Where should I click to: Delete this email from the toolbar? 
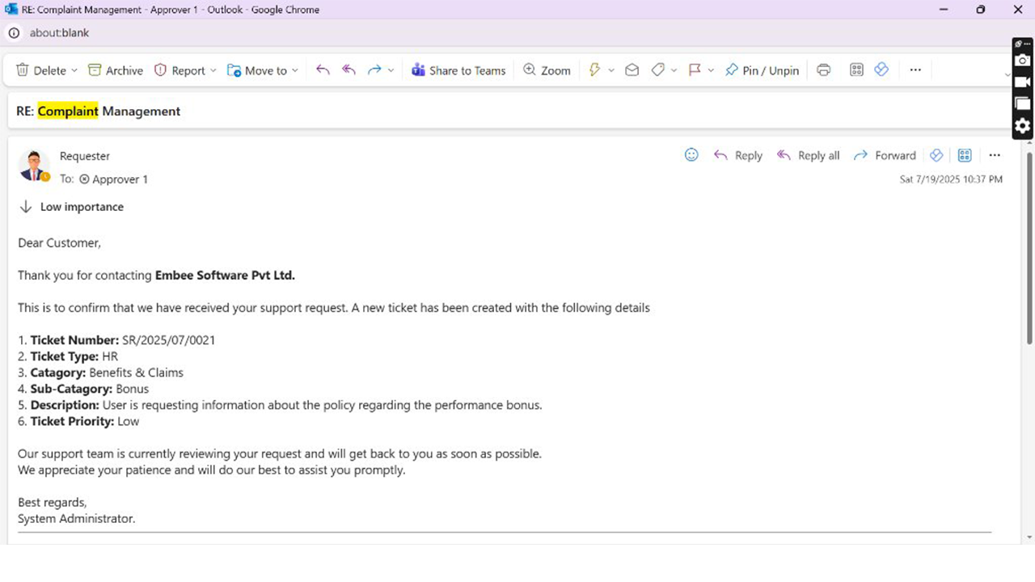[x=41, y=70]
